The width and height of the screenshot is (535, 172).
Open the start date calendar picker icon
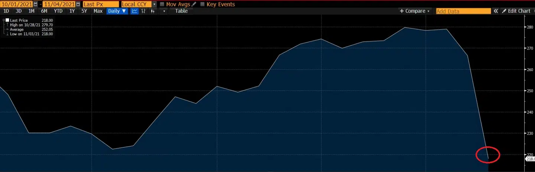tap(35, 4)
